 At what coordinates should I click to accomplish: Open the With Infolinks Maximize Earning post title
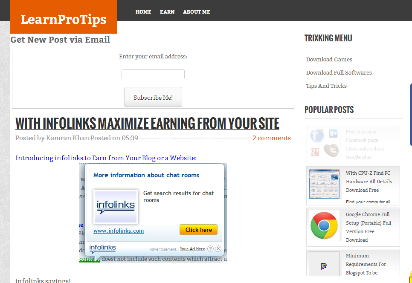147,123
